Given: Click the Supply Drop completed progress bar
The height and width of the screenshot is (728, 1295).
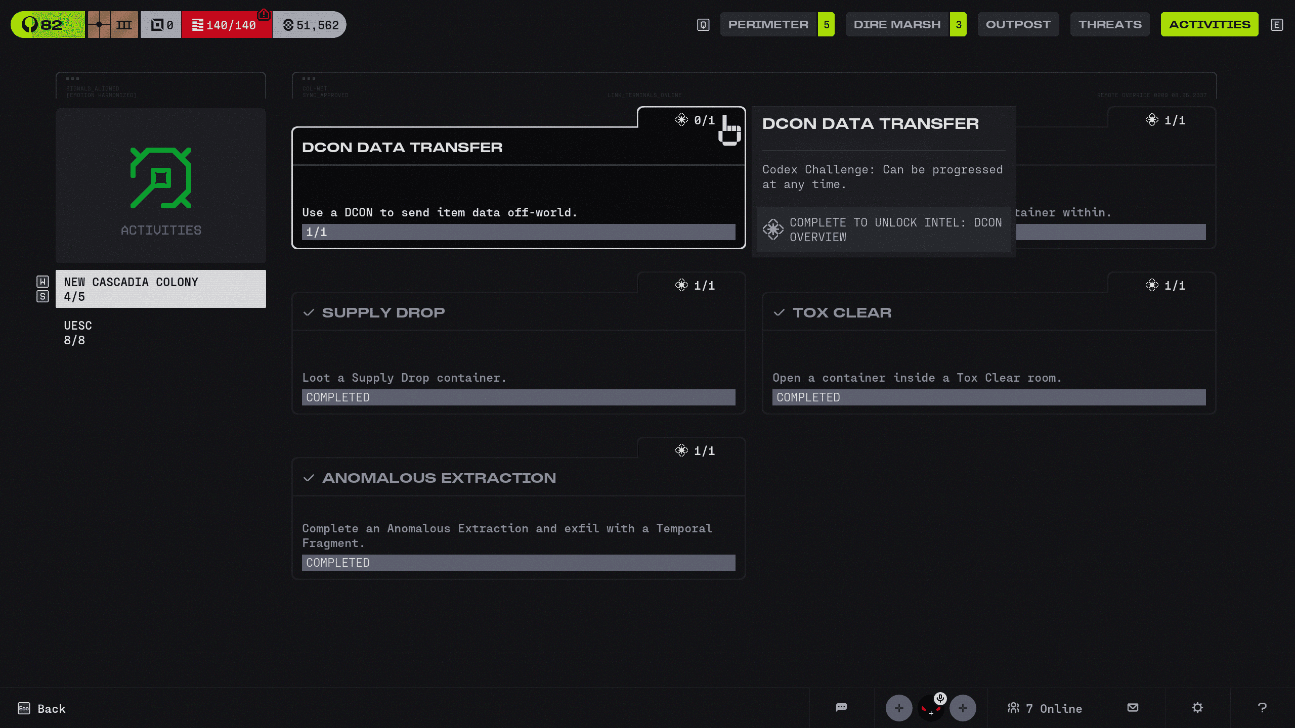Looking at the screenshot, I should [519, 397].
